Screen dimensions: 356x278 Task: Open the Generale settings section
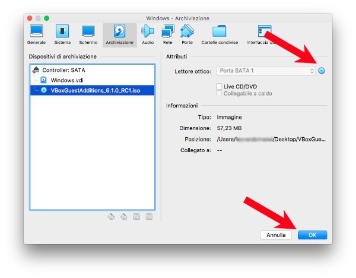(x=36, y=35)
